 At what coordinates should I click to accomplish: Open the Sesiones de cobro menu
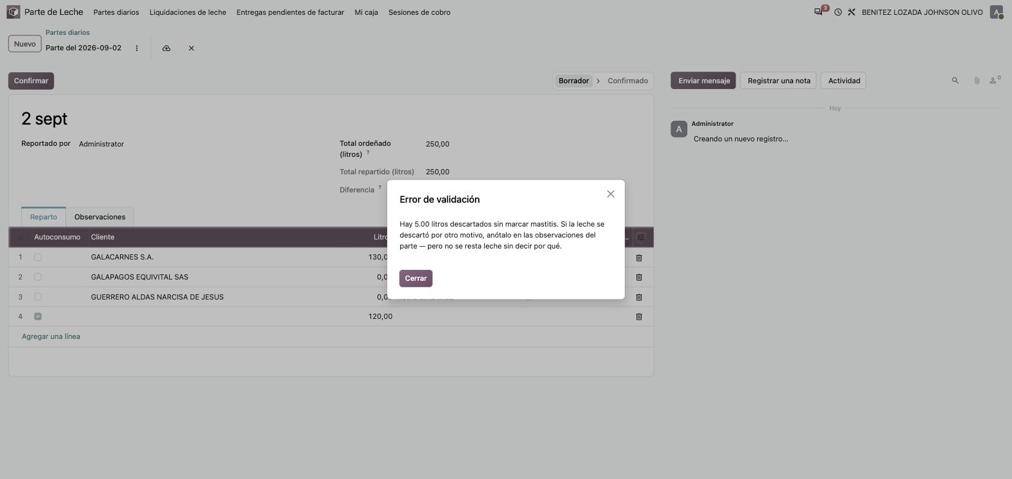pos(420,12)
